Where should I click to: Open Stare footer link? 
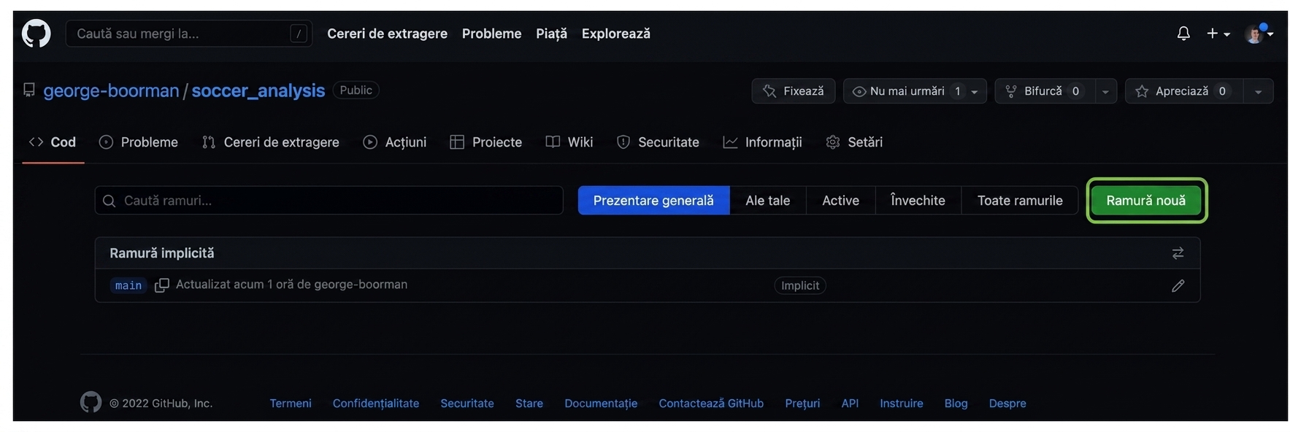tap(529, 404)
